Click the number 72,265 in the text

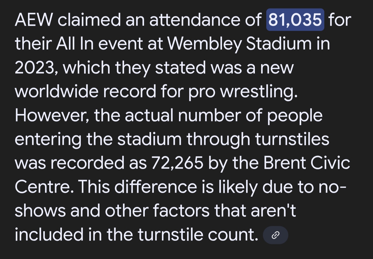(x=177, y=163)
